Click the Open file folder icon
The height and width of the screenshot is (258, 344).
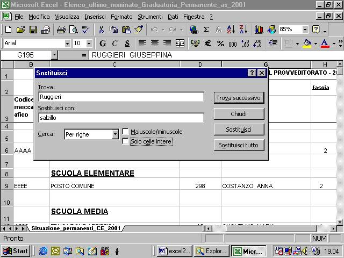pyautogui.click(x=20, y=30)
